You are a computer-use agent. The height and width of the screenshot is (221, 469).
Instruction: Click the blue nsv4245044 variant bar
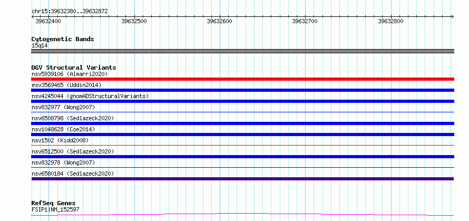tap(242, 101)
